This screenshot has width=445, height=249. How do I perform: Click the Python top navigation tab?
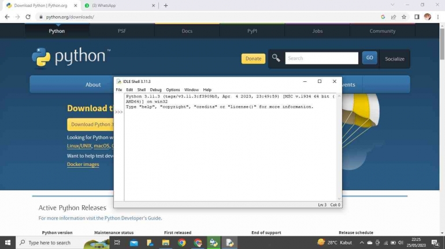[57, 31]
